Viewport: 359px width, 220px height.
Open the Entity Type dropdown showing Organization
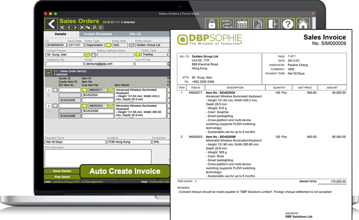pos(94,45)
